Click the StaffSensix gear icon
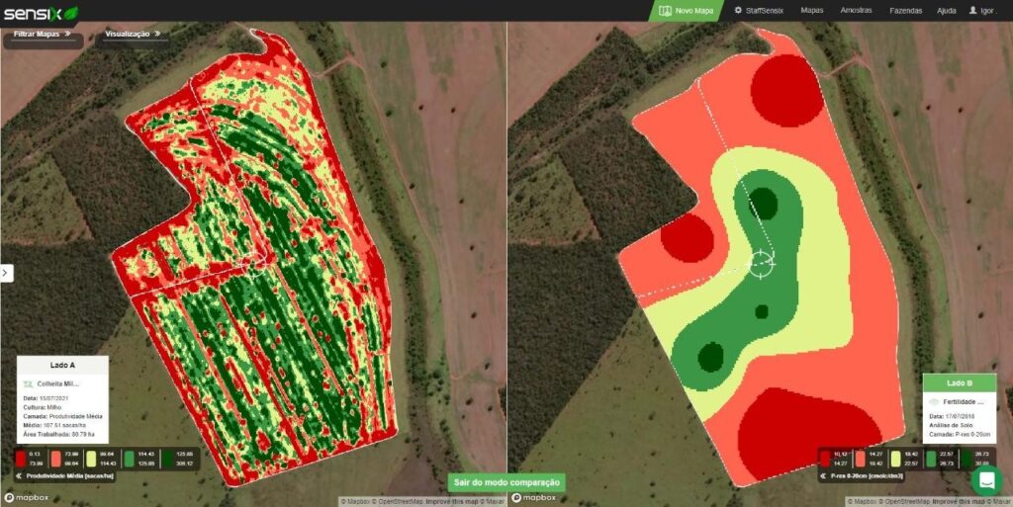This screenshot has width=1013, height=507. (x=738, y=11)
